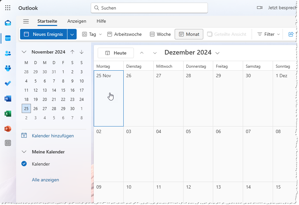Start a meeting via Jetzt besprechen camera icon
The width and height of the screenshot is (299, 205).
click(x=260, y=8)
